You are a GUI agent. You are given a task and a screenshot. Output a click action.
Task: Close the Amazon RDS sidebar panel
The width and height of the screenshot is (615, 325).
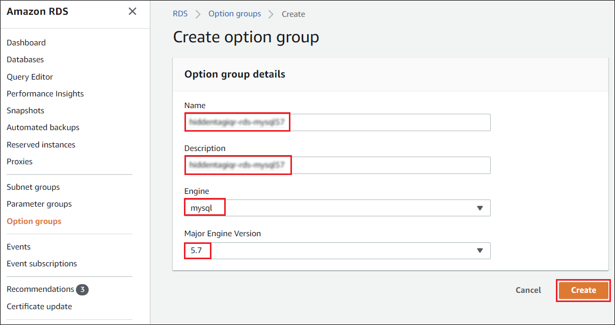click(132, 11)
